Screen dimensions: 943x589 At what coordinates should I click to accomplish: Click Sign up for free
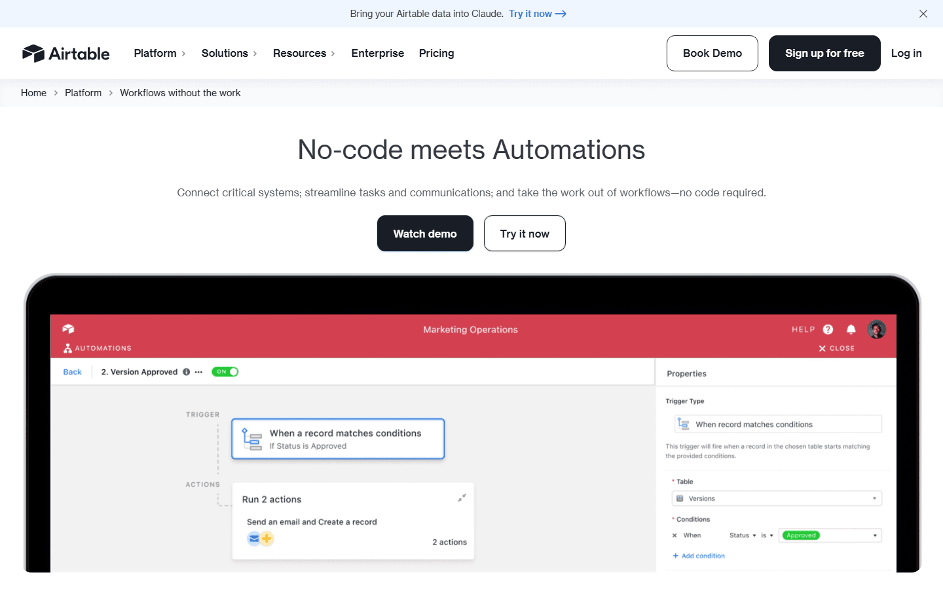coord(824,53)
